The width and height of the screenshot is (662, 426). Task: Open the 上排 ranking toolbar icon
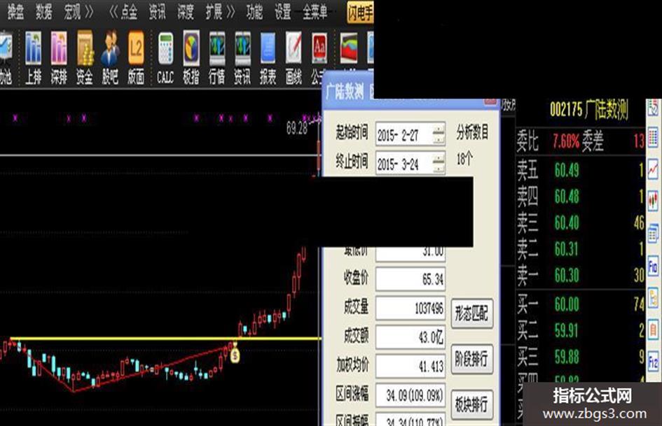[x=34, y=58]
